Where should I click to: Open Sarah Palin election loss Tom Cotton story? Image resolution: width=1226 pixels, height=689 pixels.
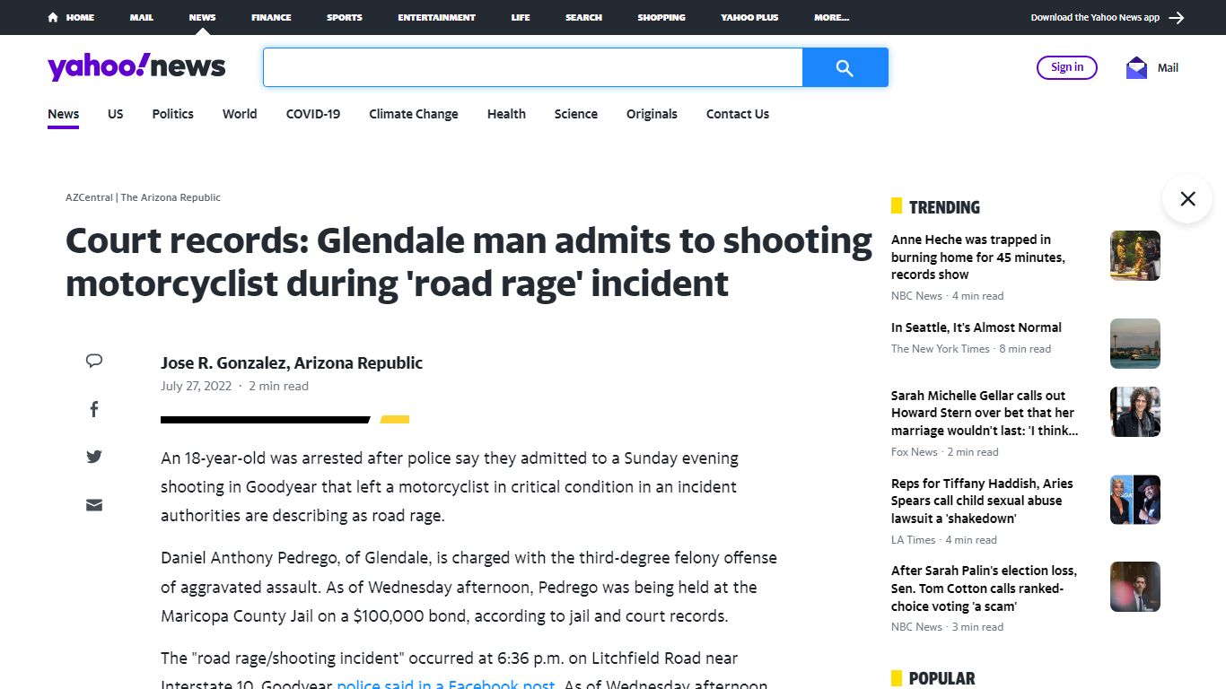[x=984, y=589]
